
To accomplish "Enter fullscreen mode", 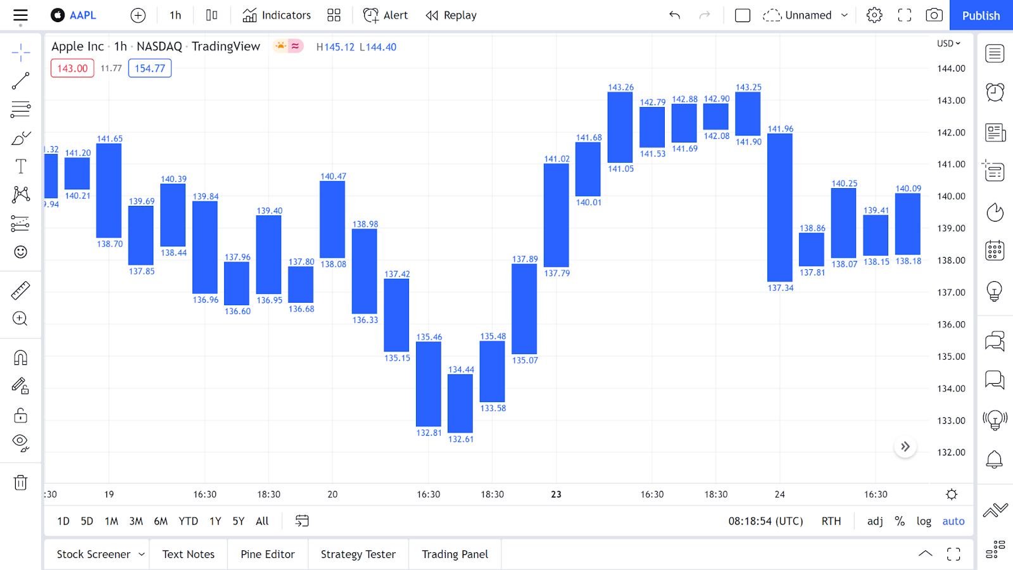I will click(905, 15).
